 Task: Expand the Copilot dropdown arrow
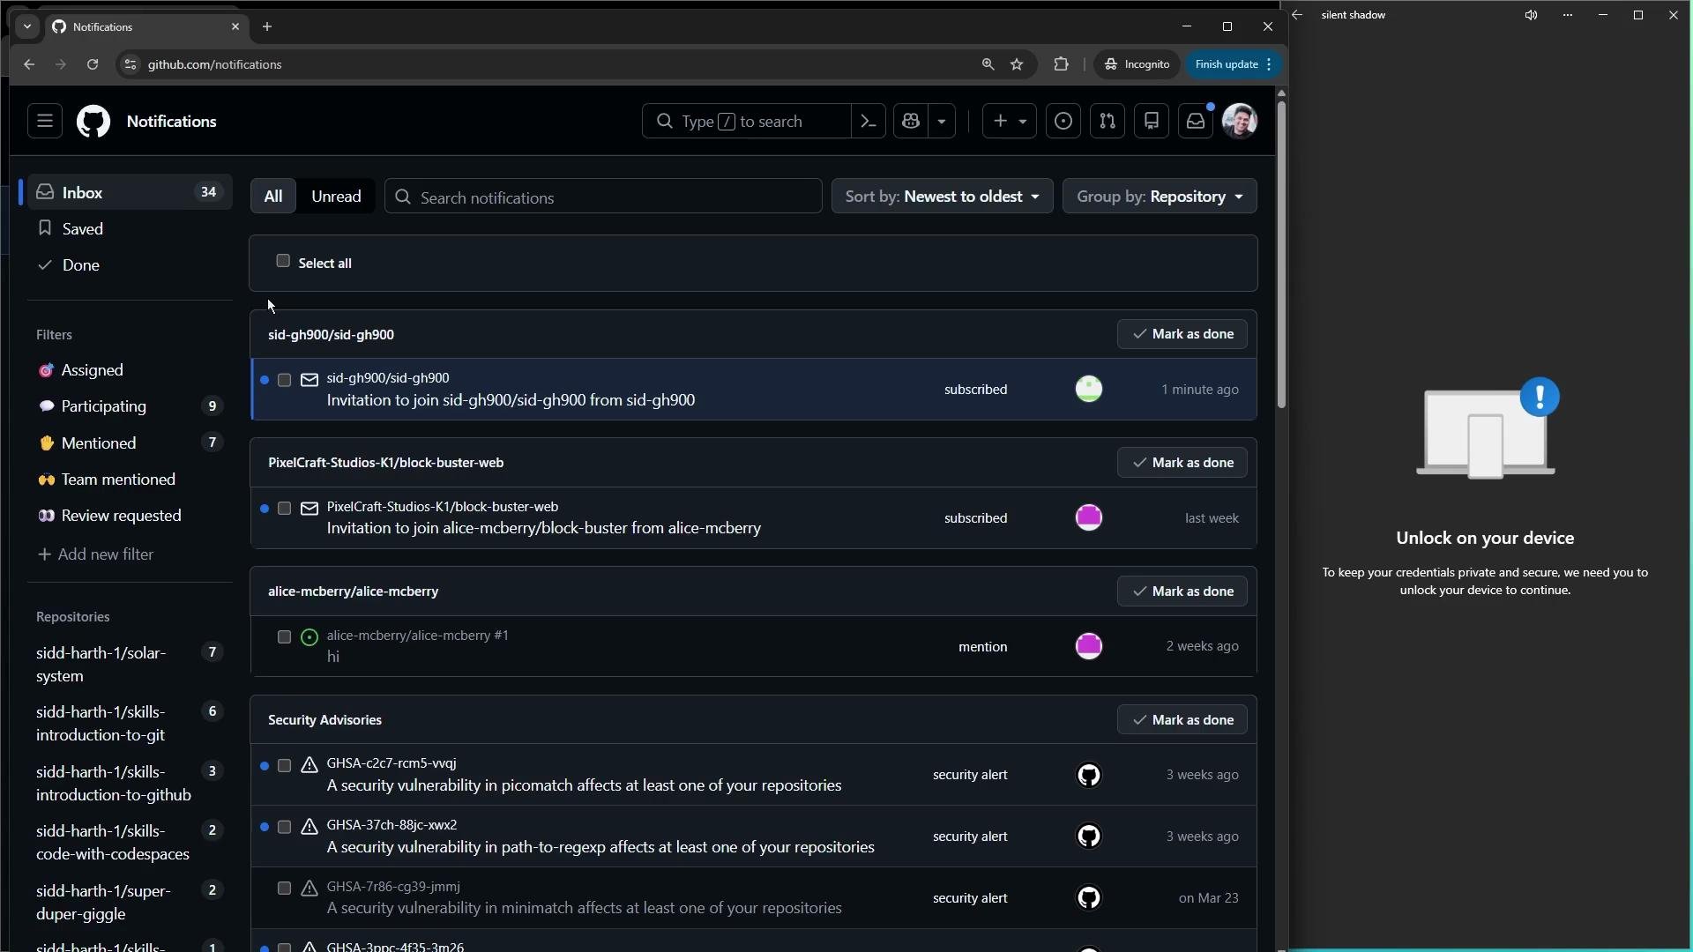click(942, 122)
